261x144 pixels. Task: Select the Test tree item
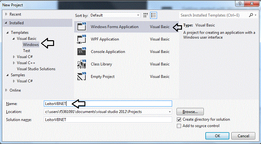27,51
